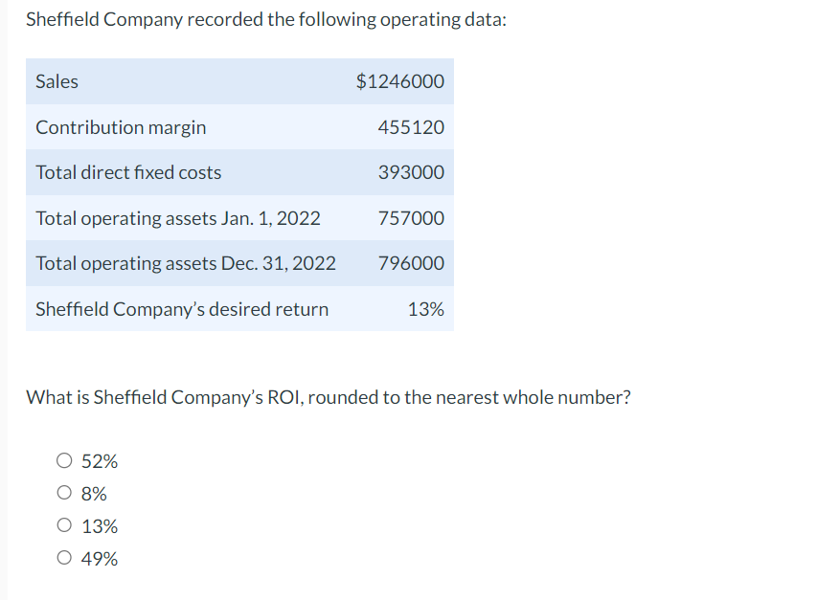The height and width of the screenshot is (600, 817).
Task: Select the 8% radio button
Action: [63, 493]
